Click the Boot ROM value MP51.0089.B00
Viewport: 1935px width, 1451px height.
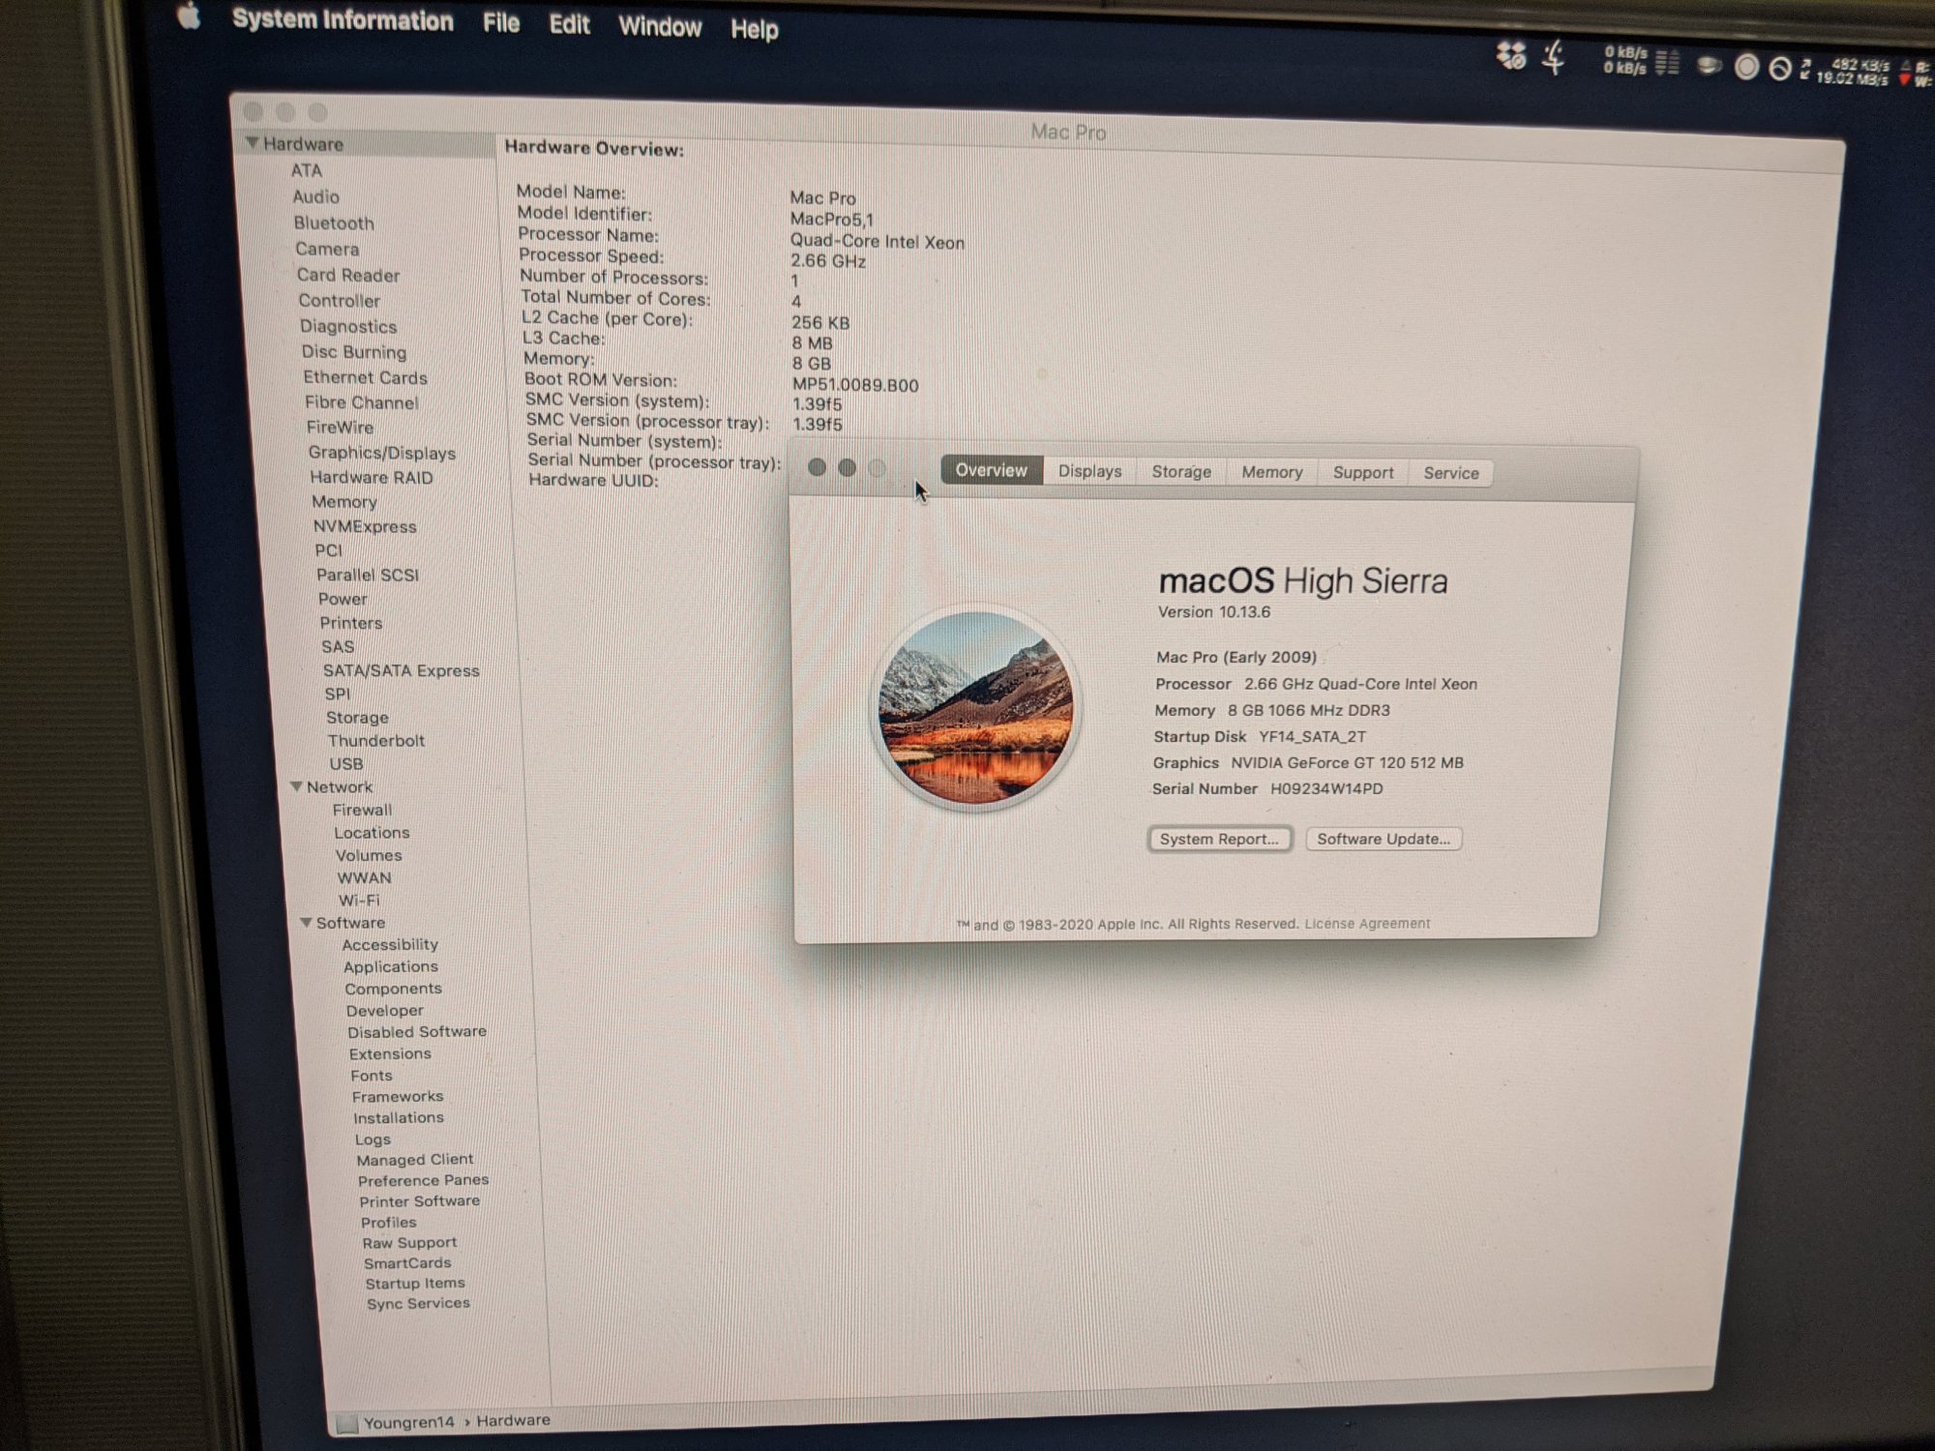coord(855,385)
